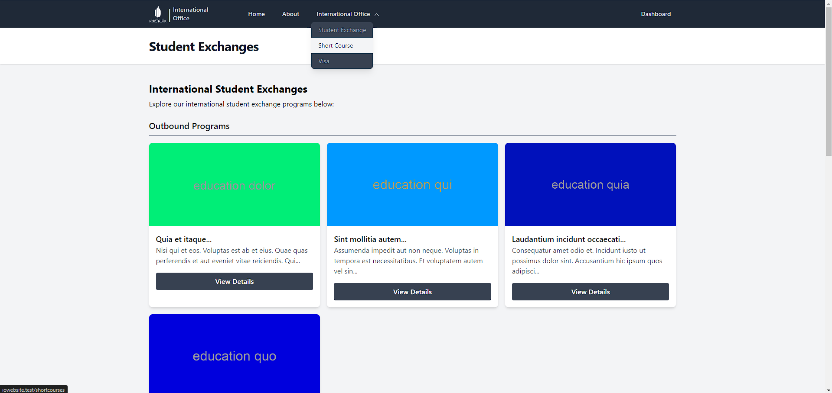This screenshot has width=832, height=393.
Task: Click the International Office site title
Action: pos(190,13)
